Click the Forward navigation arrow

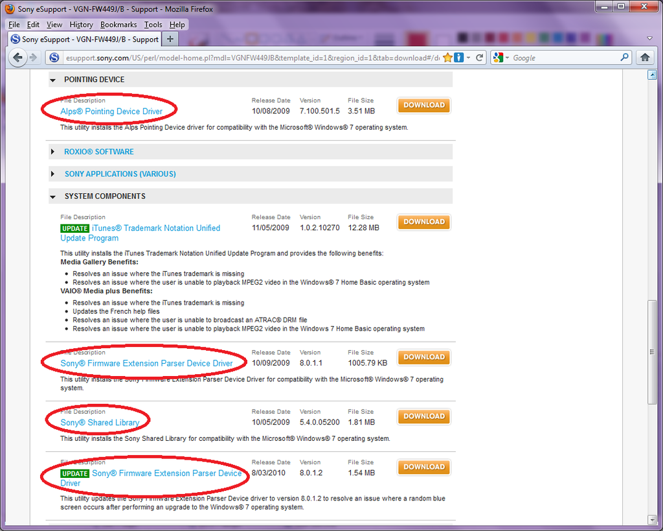(34, 58)
